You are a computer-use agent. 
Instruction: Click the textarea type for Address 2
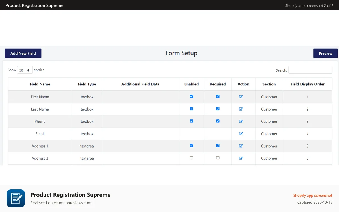pyautogui.click(x=87, y=158)
